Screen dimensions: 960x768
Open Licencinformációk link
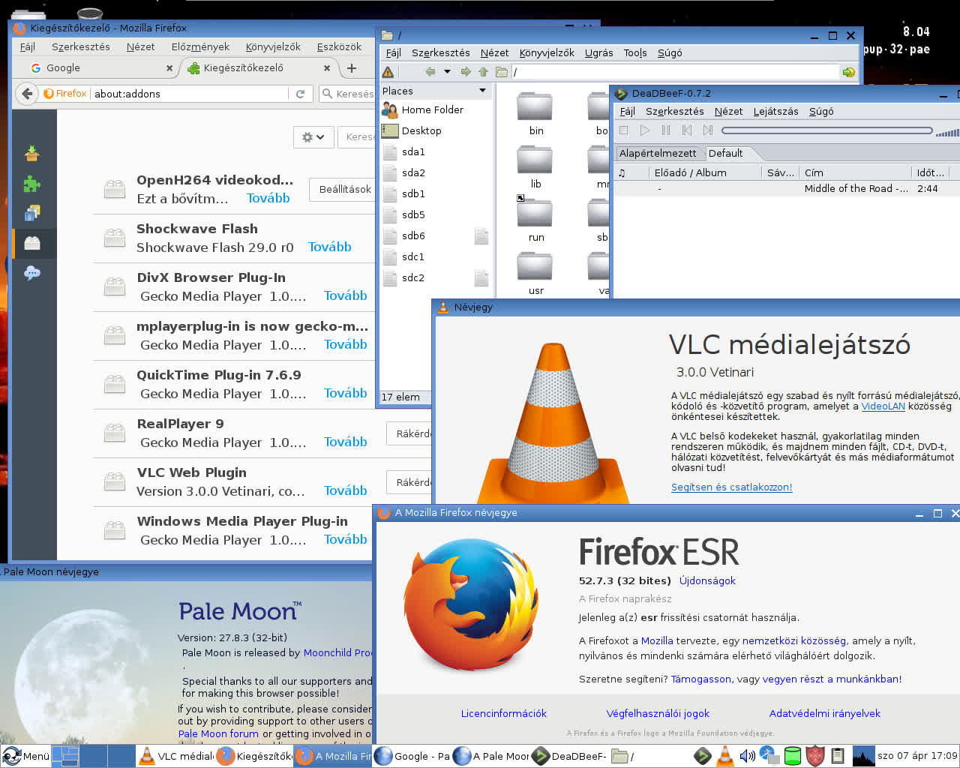[504, 713]
